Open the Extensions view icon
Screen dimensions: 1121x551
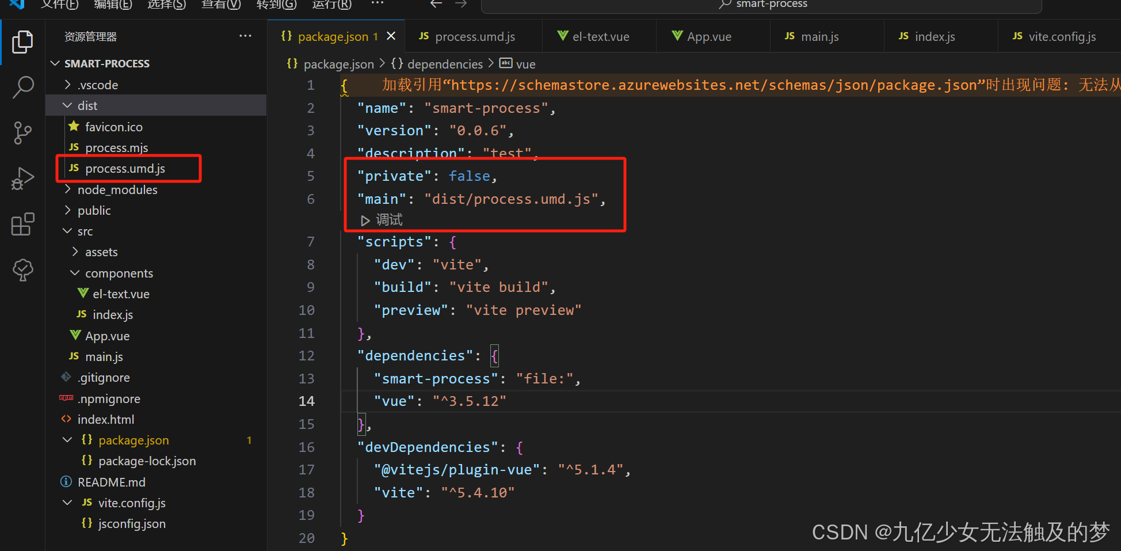(x=22, y=224)
